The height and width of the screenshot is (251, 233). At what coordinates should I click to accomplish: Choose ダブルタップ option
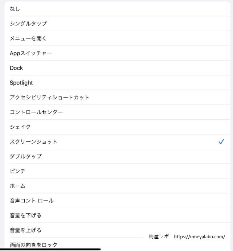tap(117, 156)
